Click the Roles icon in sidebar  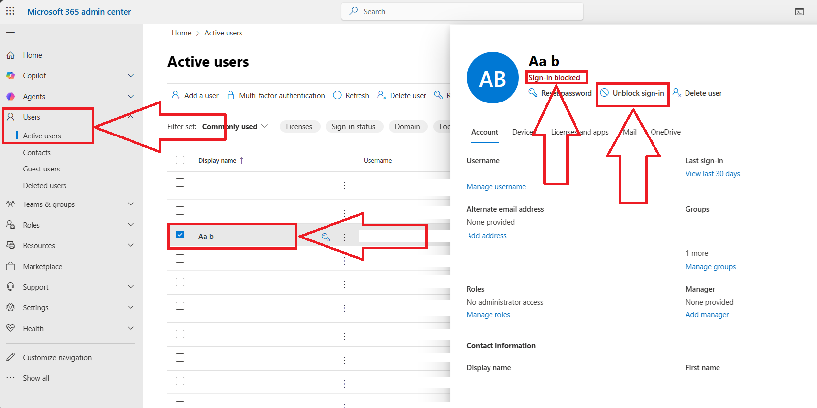[10, 225]
